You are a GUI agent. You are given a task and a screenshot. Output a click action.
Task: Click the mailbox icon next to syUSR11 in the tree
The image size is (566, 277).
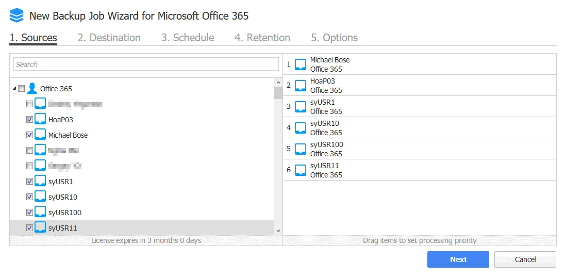40,227
